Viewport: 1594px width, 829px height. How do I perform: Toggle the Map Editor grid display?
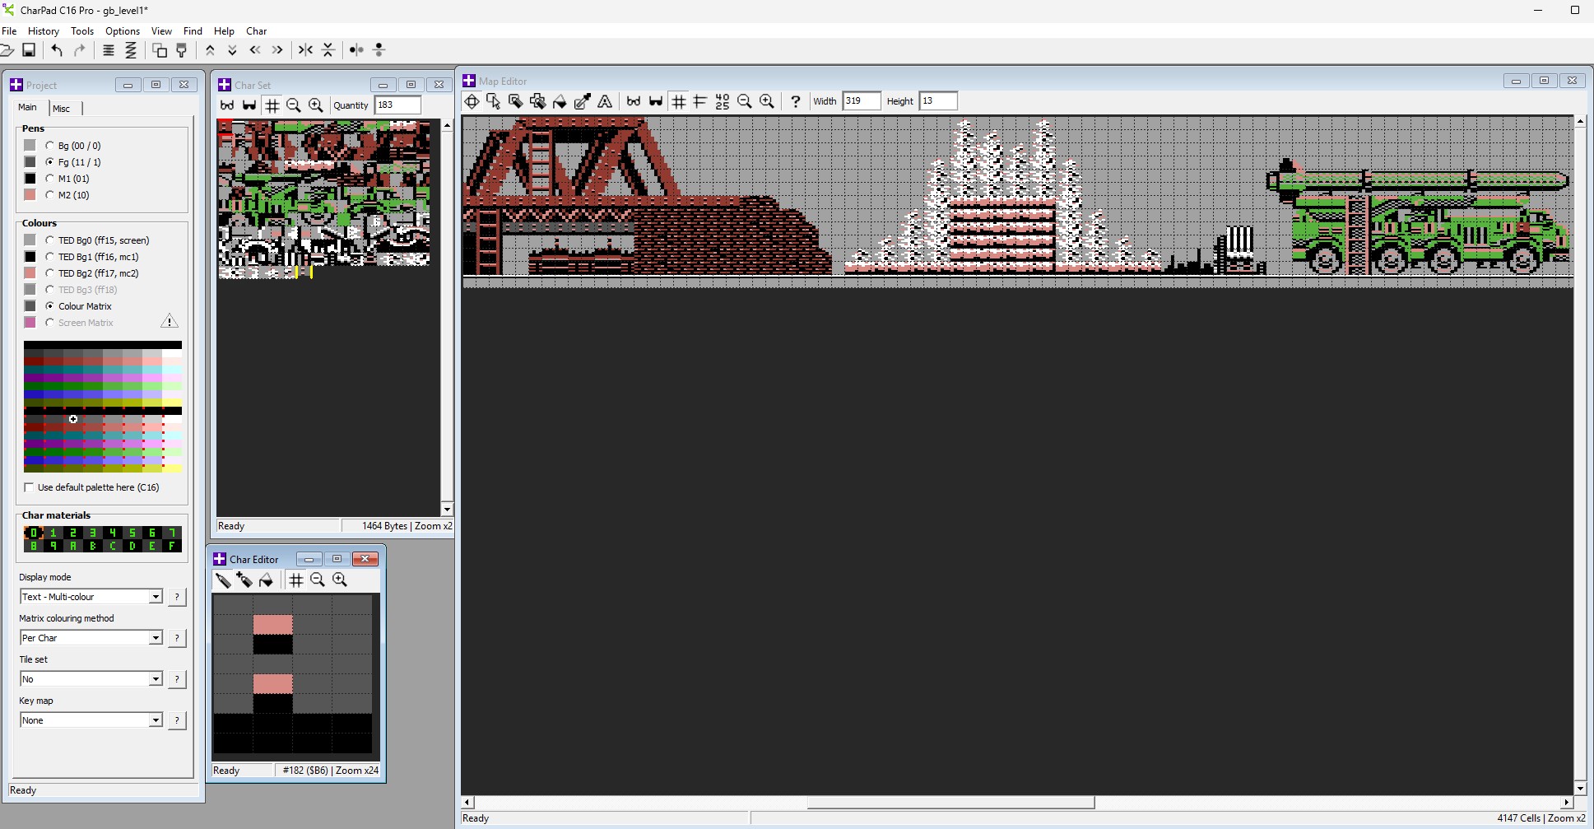click(x=679, y=101)
